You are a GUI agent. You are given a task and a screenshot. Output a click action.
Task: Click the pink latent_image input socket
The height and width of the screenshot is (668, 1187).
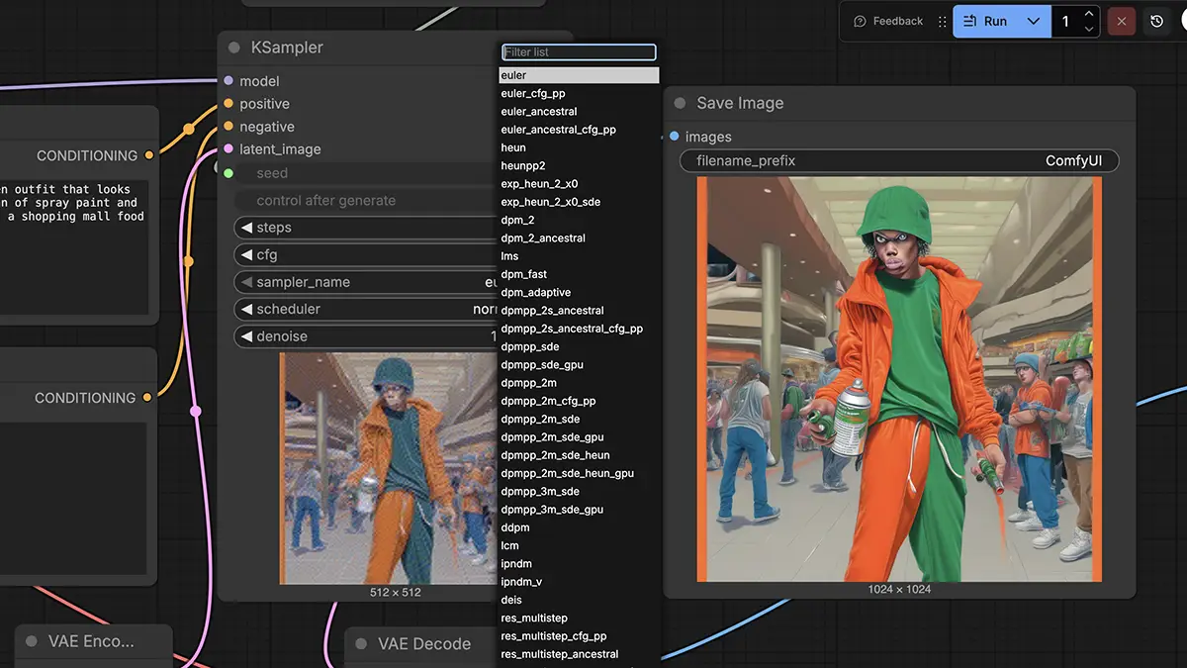pyautogui.click(x=228, y=149)
